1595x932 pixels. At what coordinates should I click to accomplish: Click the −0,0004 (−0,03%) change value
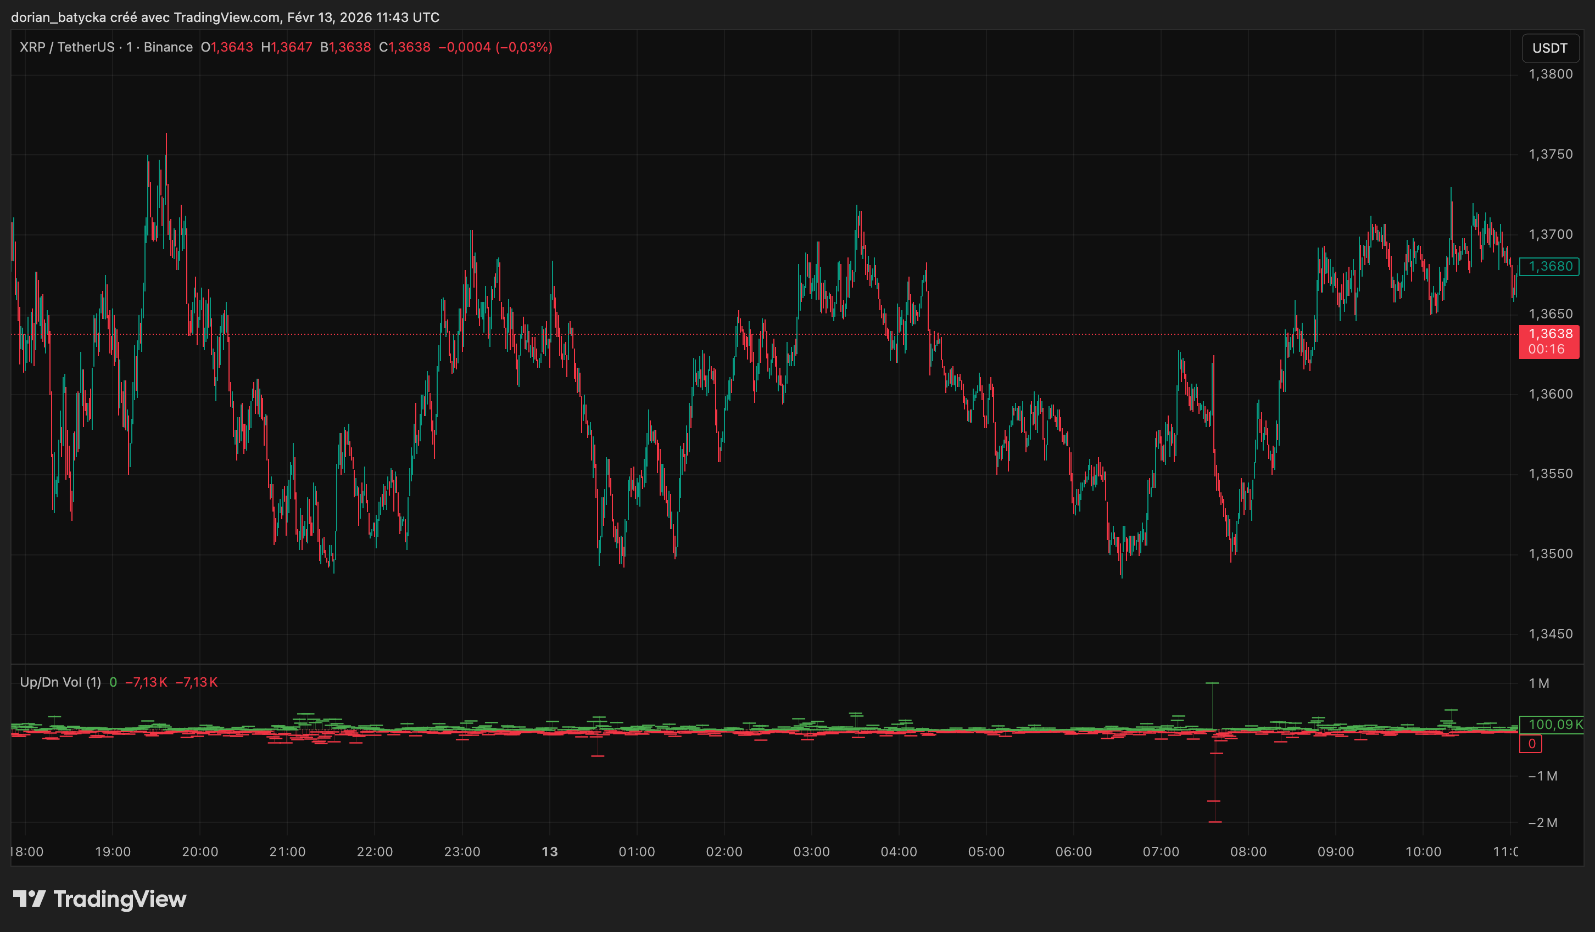point(495,47)
